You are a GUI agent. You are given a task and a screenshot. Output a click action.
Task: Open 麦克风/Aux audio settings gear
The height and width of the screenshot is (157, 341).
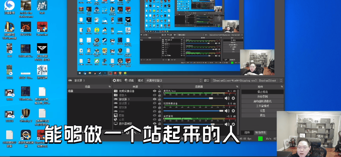(233, 98)
